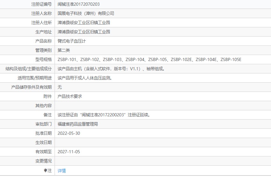Click the 无 storage condition value
This screenshot has width=271, height=179.
[60, 87]
